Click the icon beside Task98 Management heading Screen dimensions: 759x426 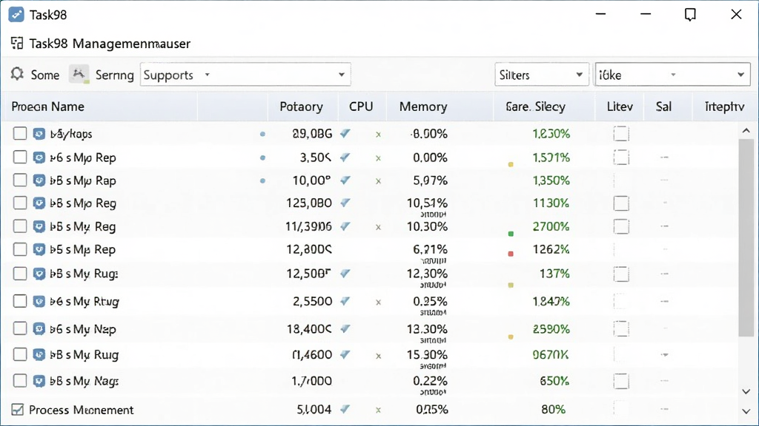(x=17, y=44)
